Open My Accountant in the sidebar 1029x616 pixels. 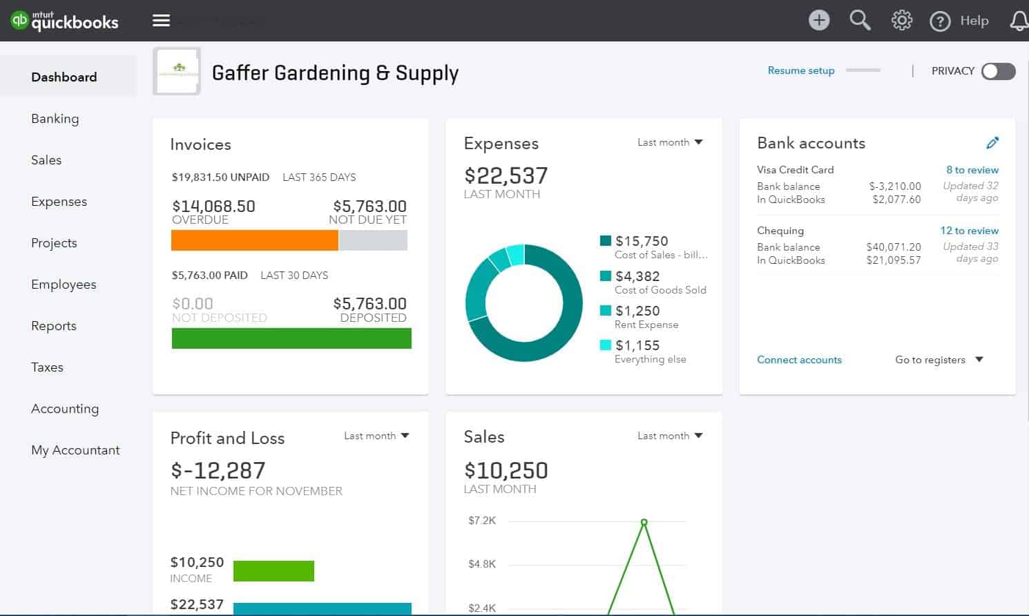76,450
